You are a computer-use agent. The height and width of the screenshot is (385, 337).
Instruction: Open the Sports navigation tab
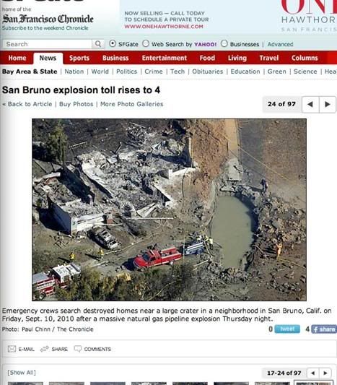[79, 58]
